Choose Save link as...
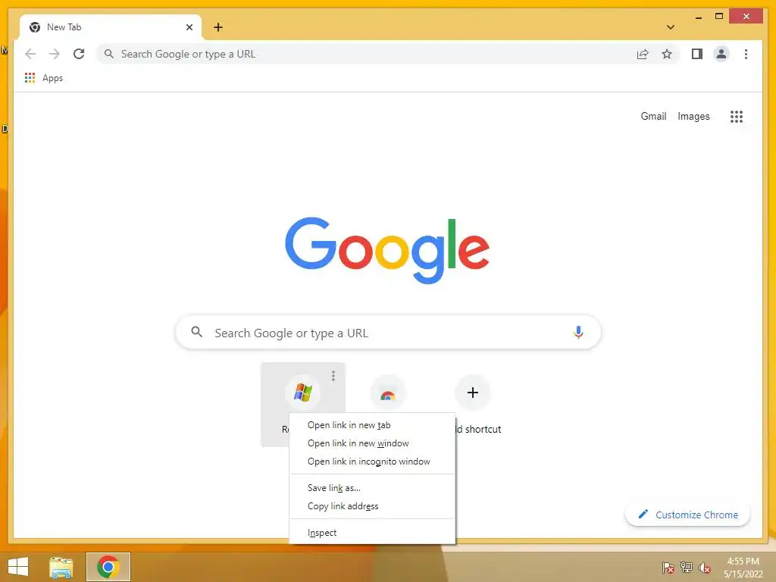 click(372, 488)
